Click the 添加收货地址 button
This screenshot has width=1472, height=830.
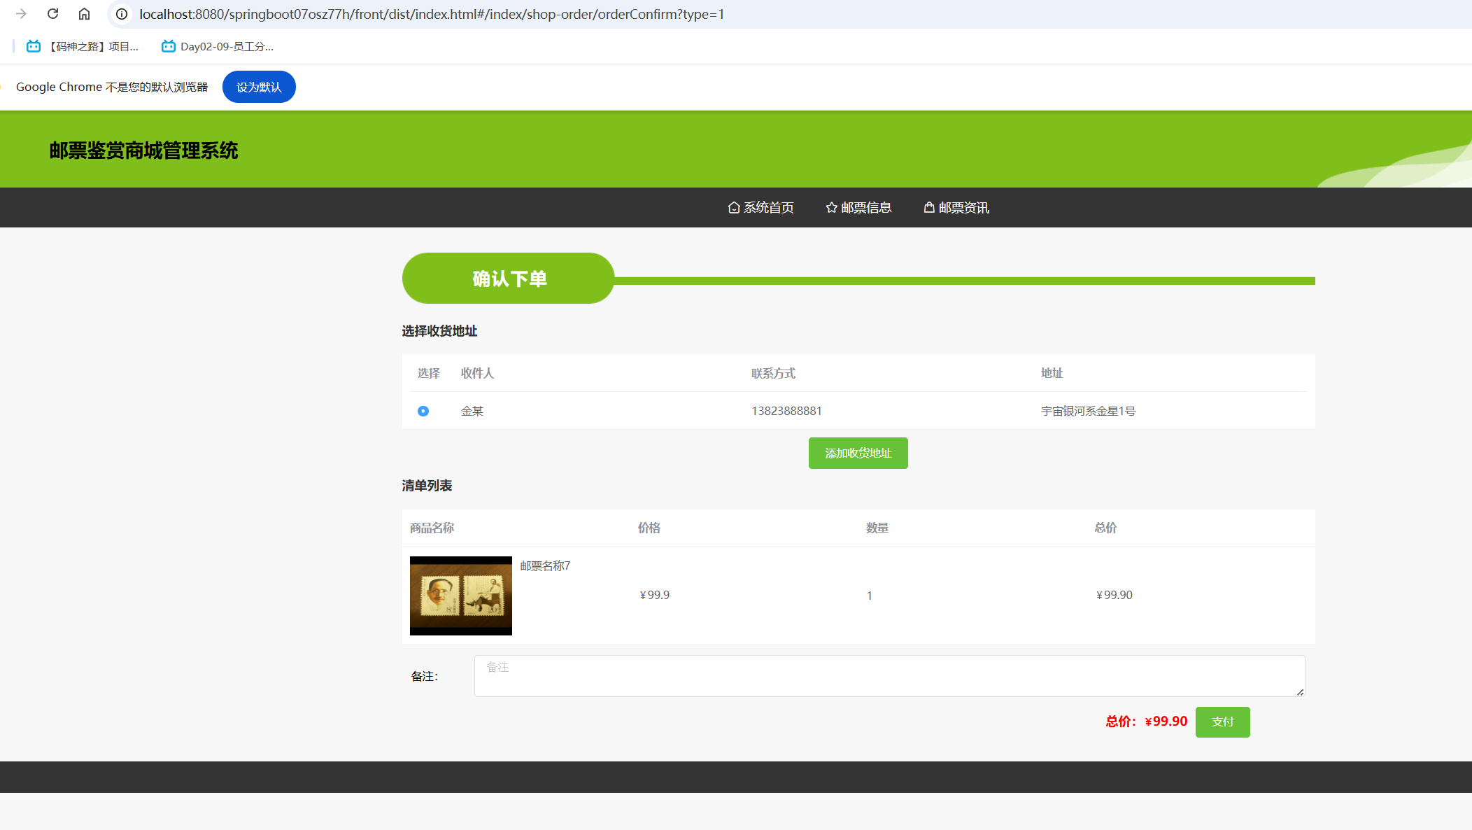(858, 453)
